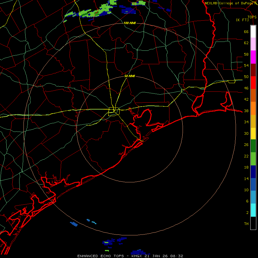Image resolution: width=258 pixels, height=258 pixels.
Task: Click the "34" legend value
Action: (x=246, y=122)
